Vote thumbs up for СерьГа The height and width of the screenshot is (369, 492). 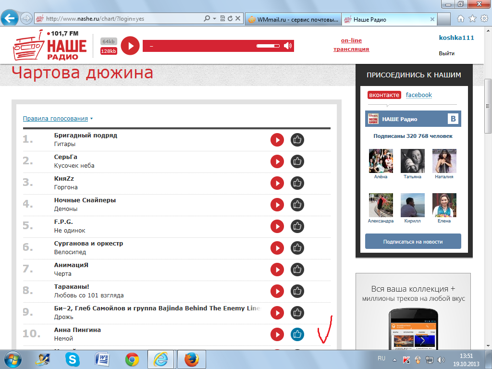297,161
